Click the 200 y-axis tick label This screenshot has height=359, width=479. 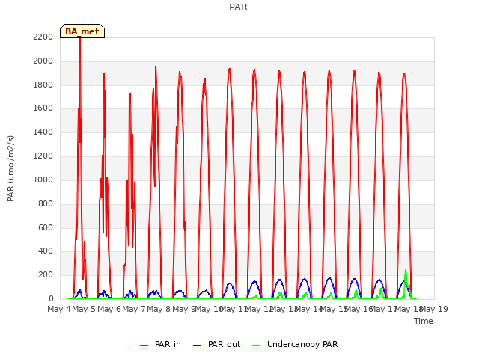46,274
